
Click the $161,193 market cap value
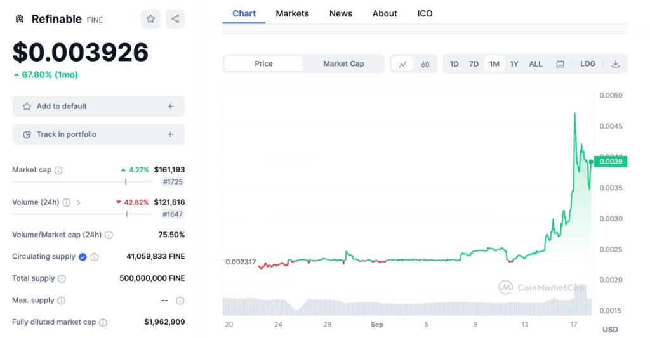pos(169,170)
